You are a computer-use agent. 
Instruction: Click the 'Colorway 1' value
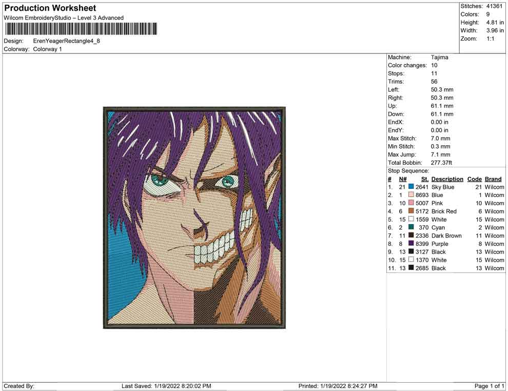pos(47,49)
